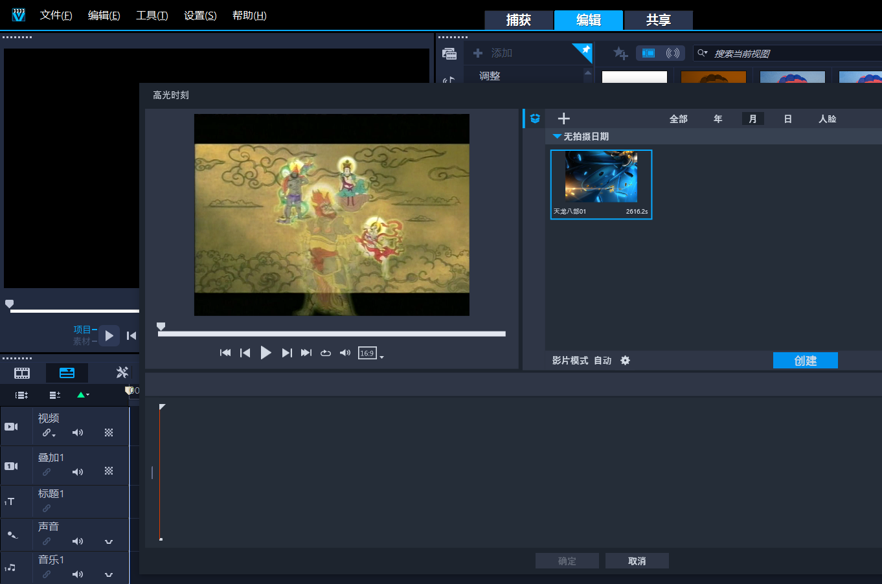The height and width of the screenshot is (584, 882).
Task: Switch to storyboard view icon
Action: click(22, 373)
